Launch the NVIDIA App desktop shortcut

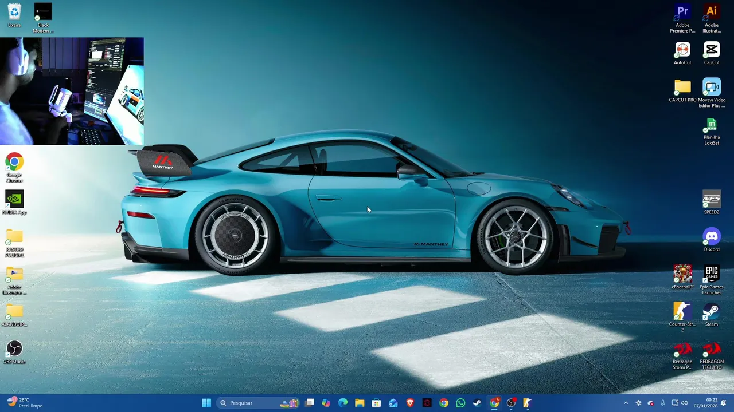[14, 203]
